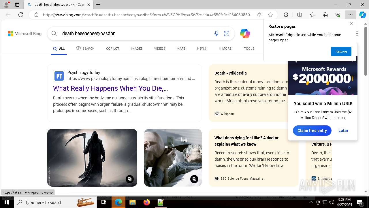Open the elderly couple image thumbnail
Viewport: 369px width, 208px height.
point(173,158)
